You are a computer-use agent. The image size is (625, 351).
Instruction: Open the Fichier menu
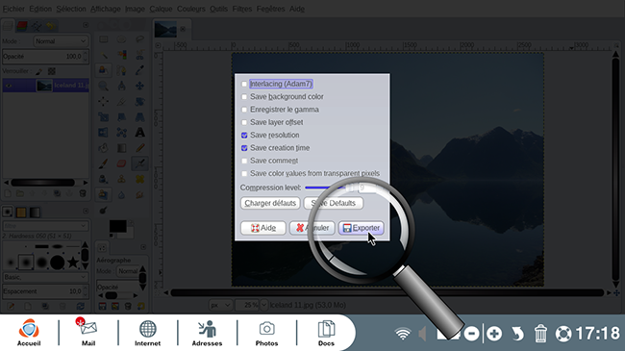tap(13, 9)
